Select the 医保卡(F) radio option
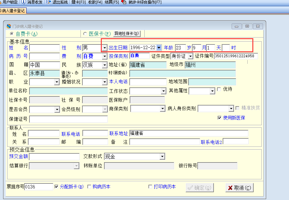The image size is (289, 200). pos(85,34)
